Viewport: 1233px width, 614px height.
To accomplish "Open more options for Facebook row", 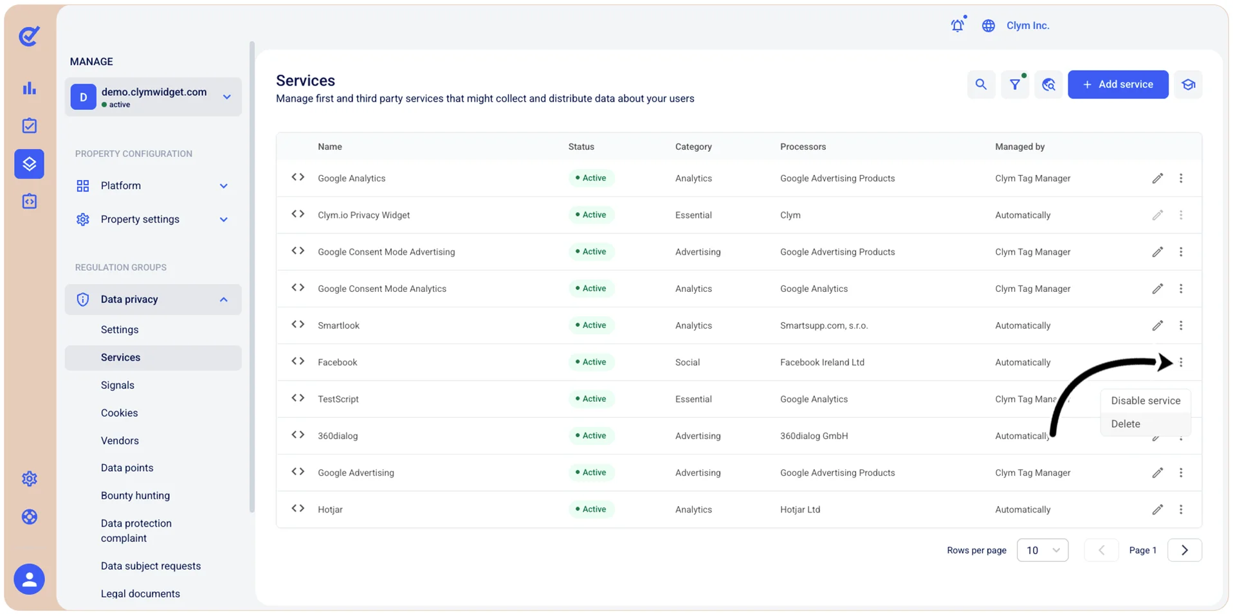I will (1181, 362).
